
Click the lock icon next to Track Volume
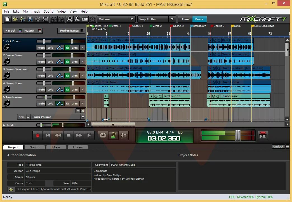click(28, 117)
